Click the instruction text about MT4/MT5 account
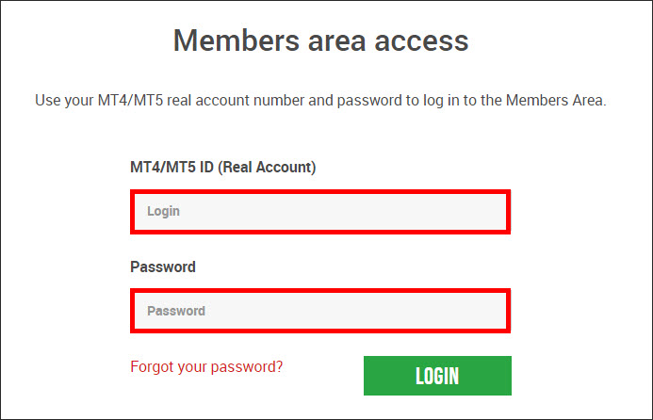Screen dimensions: 653x420 pos(320,100)
